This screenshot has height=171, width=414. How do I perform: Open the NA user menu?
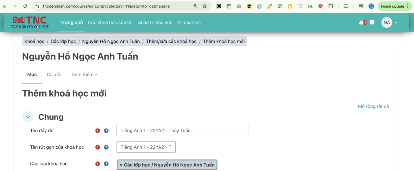click(389, 22)
